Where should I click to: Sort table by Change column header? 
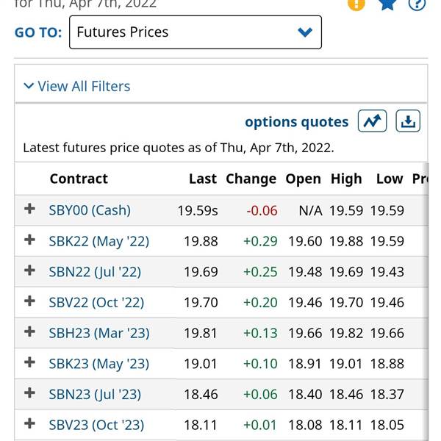tap(251, 179)
